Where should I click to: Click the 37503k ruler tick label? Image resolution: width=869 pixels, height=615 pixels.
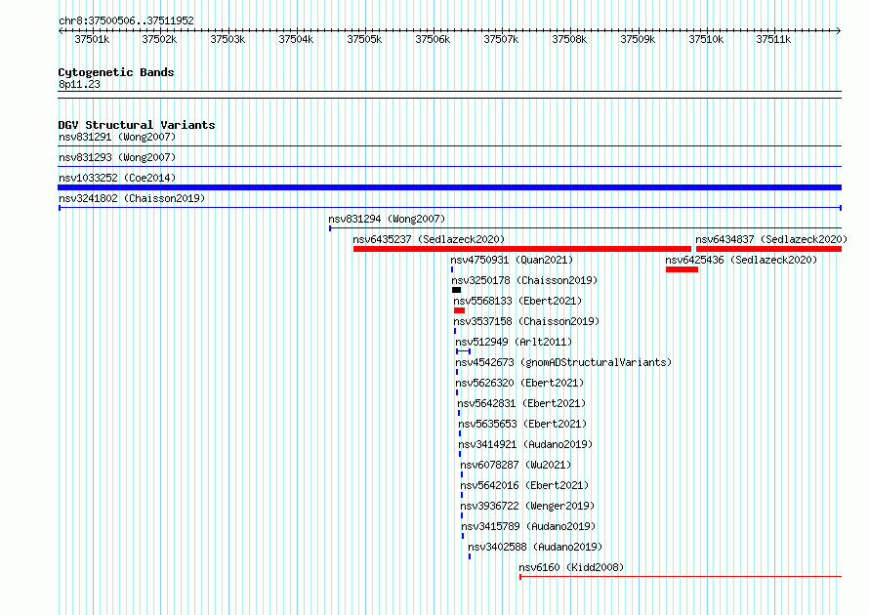pos(228,39)
